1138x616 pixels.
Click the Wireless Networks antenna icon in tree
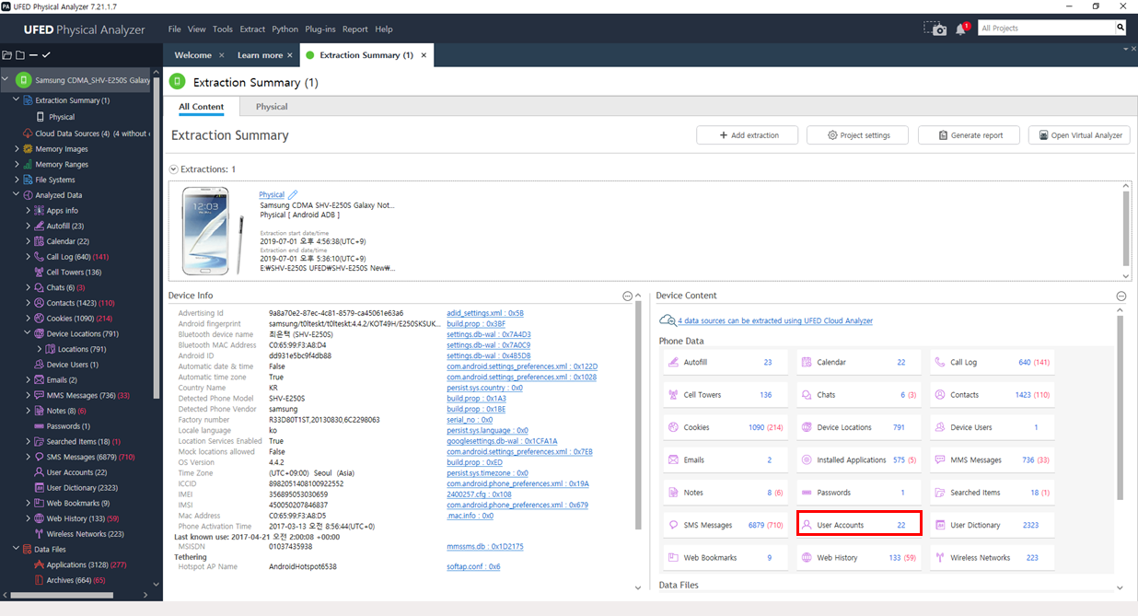pos(39,534)
